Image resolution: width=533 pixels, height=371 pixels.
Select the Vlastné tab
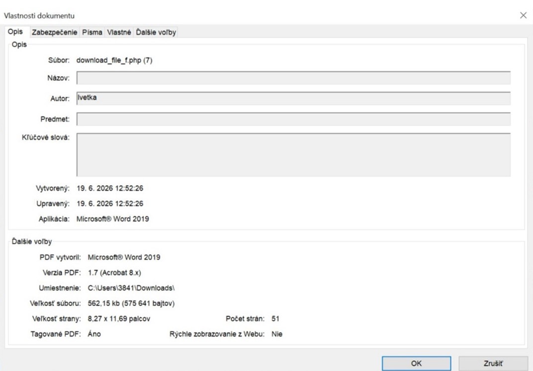[x=119, y=32]
